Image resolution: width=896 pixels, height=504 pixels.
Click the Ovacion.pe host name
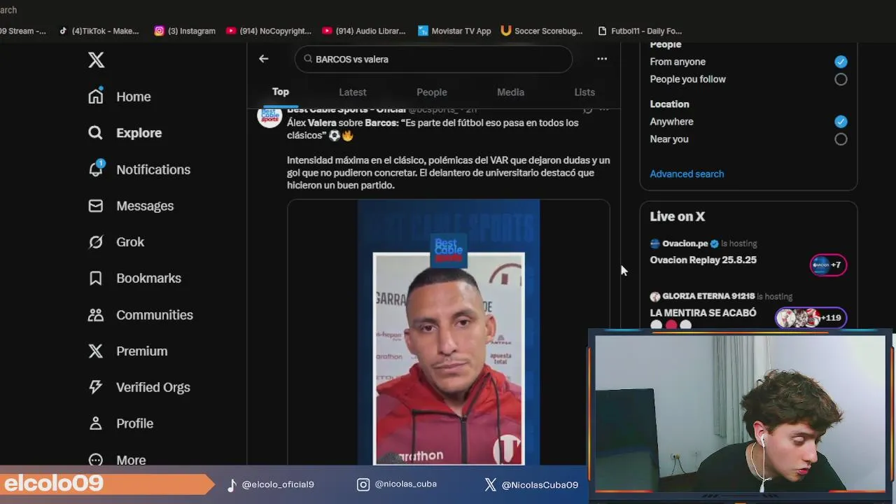click(x=685, y=244)
